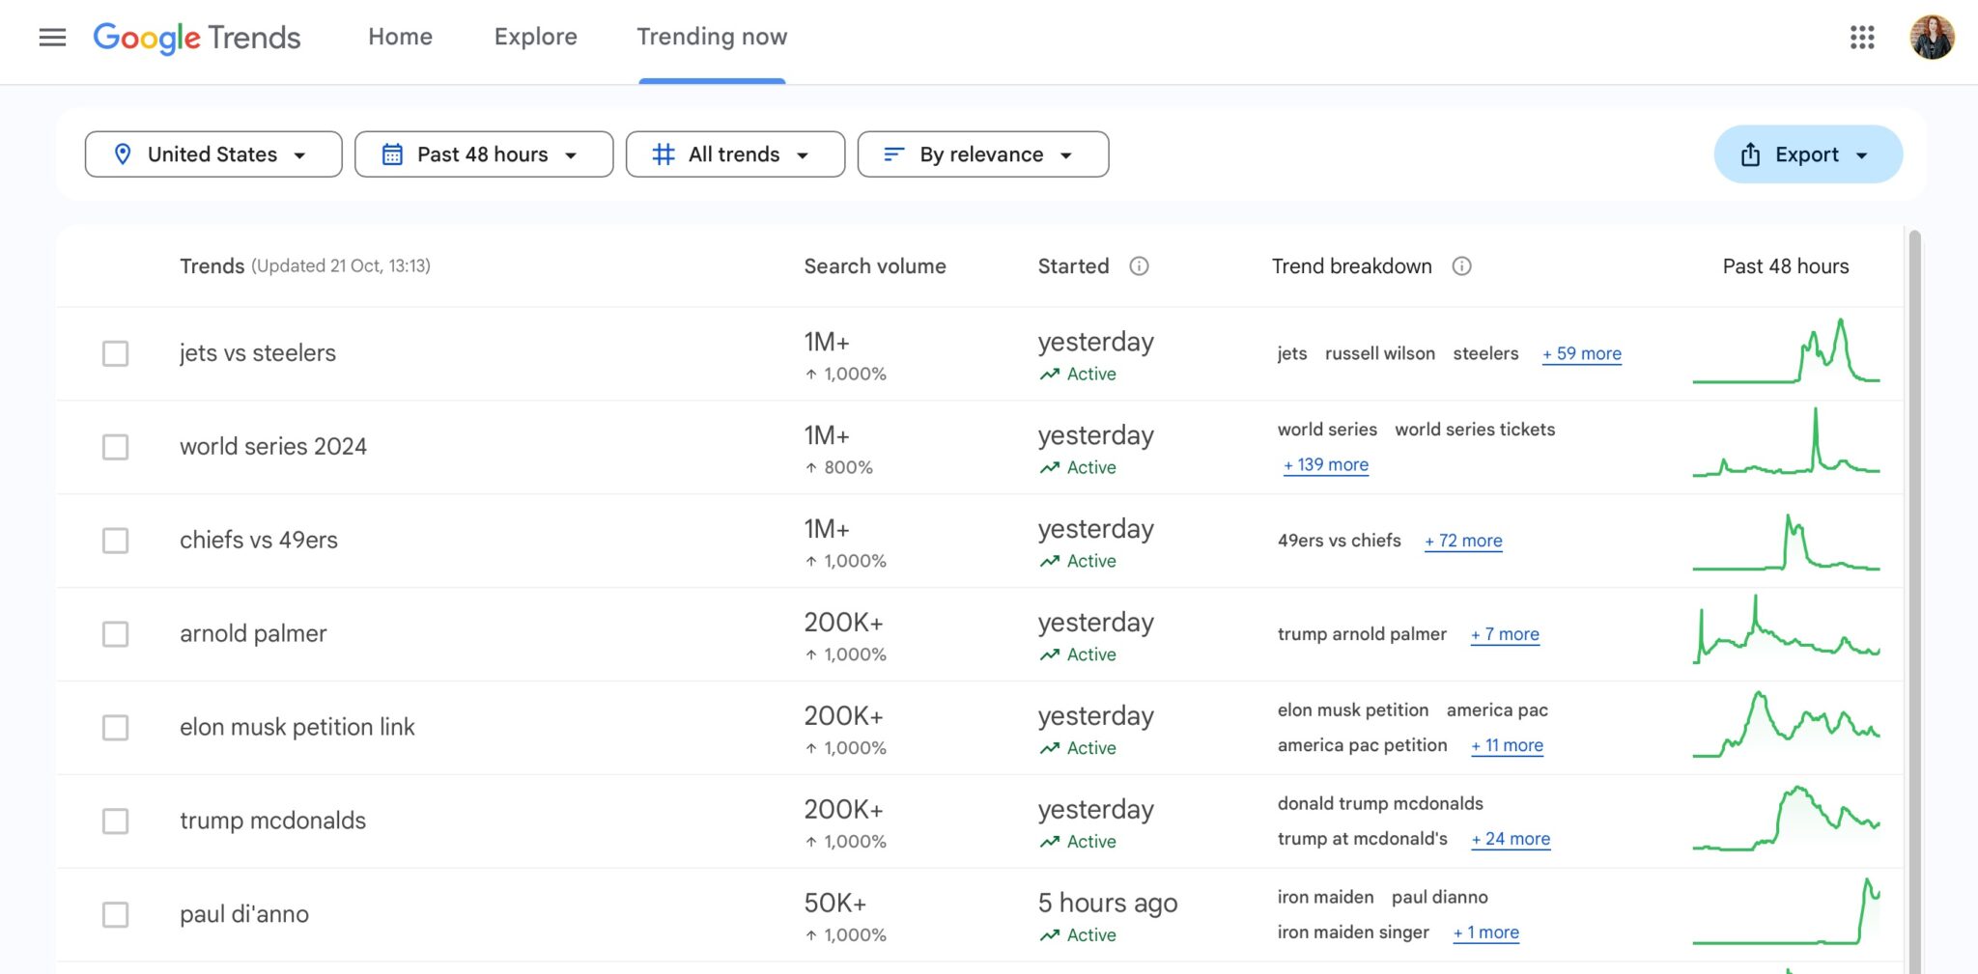The height and width of the screenshot is (974, 1978).
Task: Tick the checkbox beside arnold palmer
Action: point(116,634)
